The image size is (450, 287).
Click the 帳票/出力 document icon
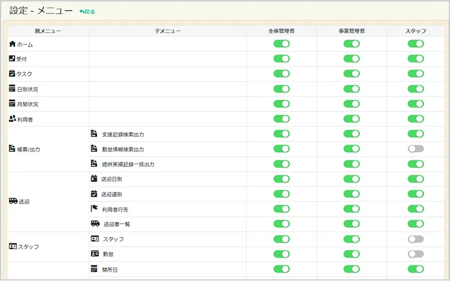tap(11, 148)
